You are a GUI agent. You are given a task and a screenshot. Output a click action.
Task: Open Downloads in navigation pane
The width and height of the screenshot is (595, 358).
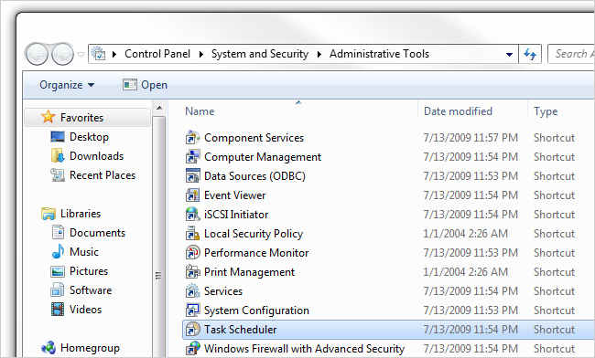coord(96,156)
